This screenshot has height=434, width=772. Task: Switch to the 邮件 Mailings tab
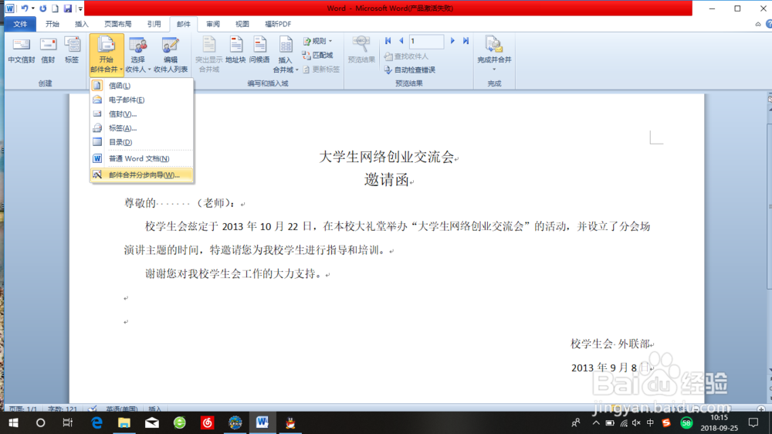184,24
